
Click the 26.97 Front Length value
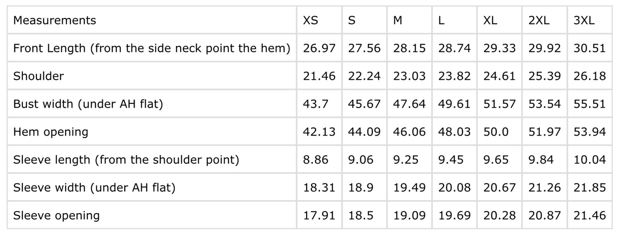point(319,48)
